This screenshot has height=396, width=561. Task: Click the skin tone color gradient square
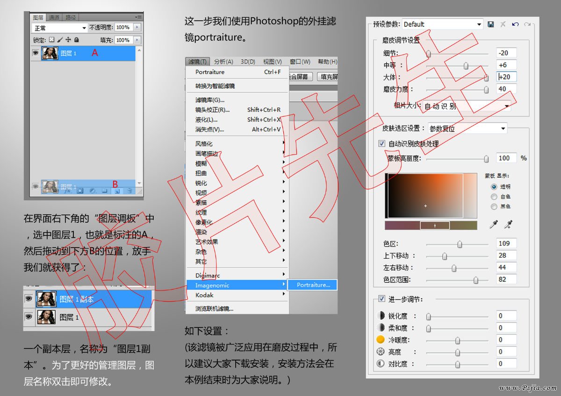click(431, 195)
